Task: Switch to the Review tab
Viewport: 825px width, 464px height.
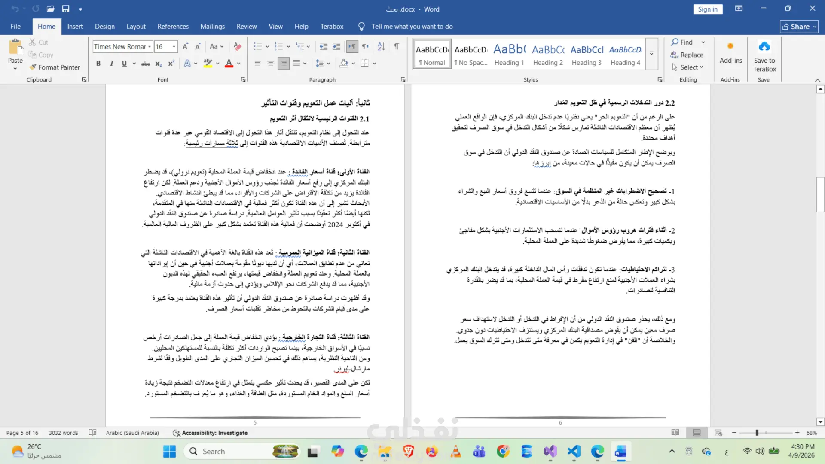Action: point(247,26)
